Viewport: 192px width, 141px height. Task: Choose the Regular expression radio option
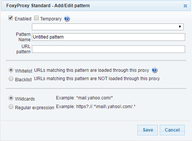point(11,107)
